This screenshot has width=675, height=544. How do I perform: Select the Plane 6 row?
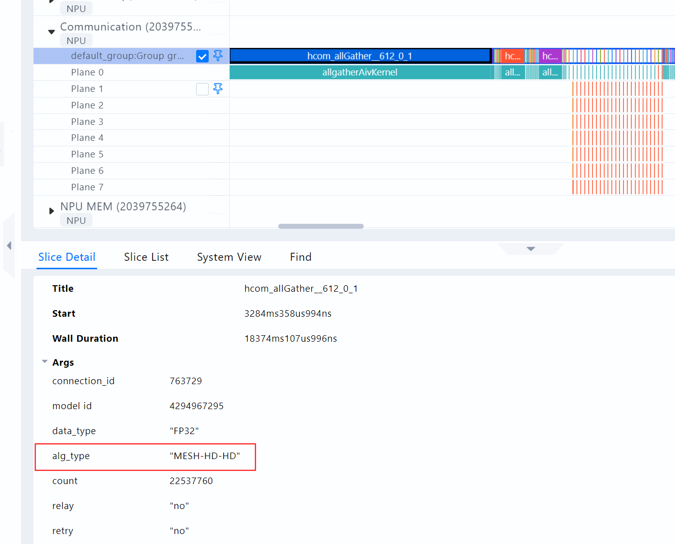pyautogui.click(x=131, y=171)
